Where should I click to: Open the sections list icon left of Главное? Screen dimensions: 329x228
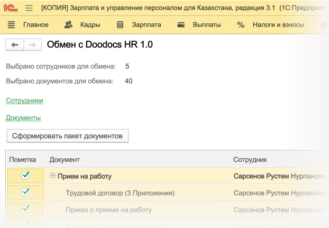11,25
